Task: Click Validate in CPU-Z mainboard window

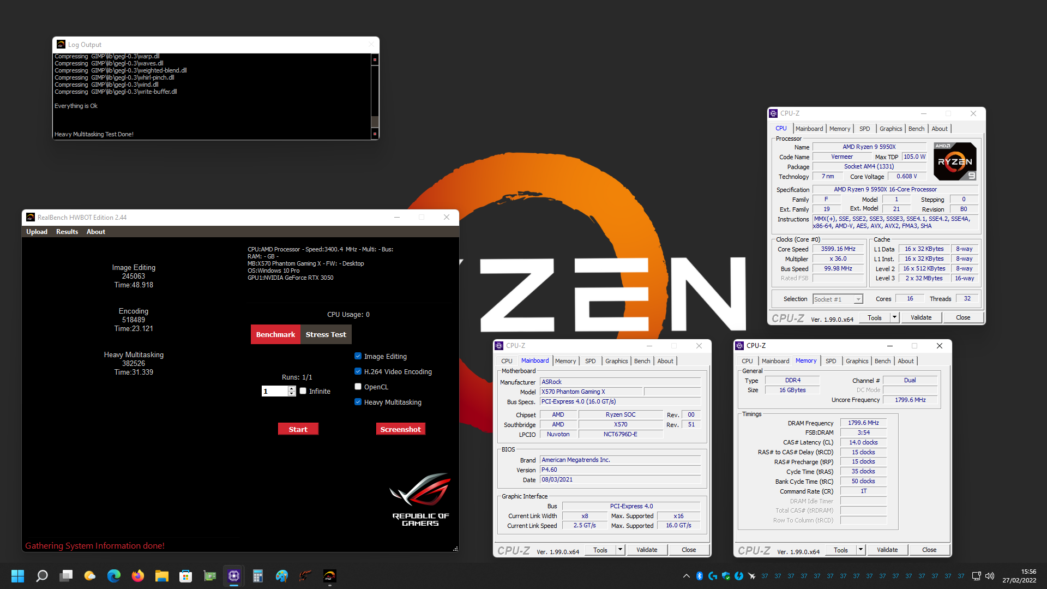Action: click(647, 550)
